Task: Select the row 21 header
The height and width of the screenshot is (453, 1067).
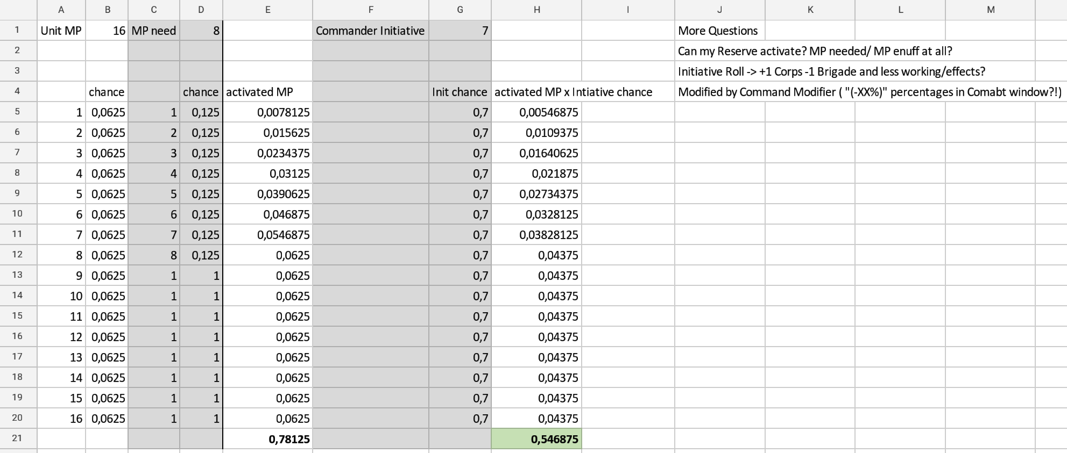Action: pos(17,438)
